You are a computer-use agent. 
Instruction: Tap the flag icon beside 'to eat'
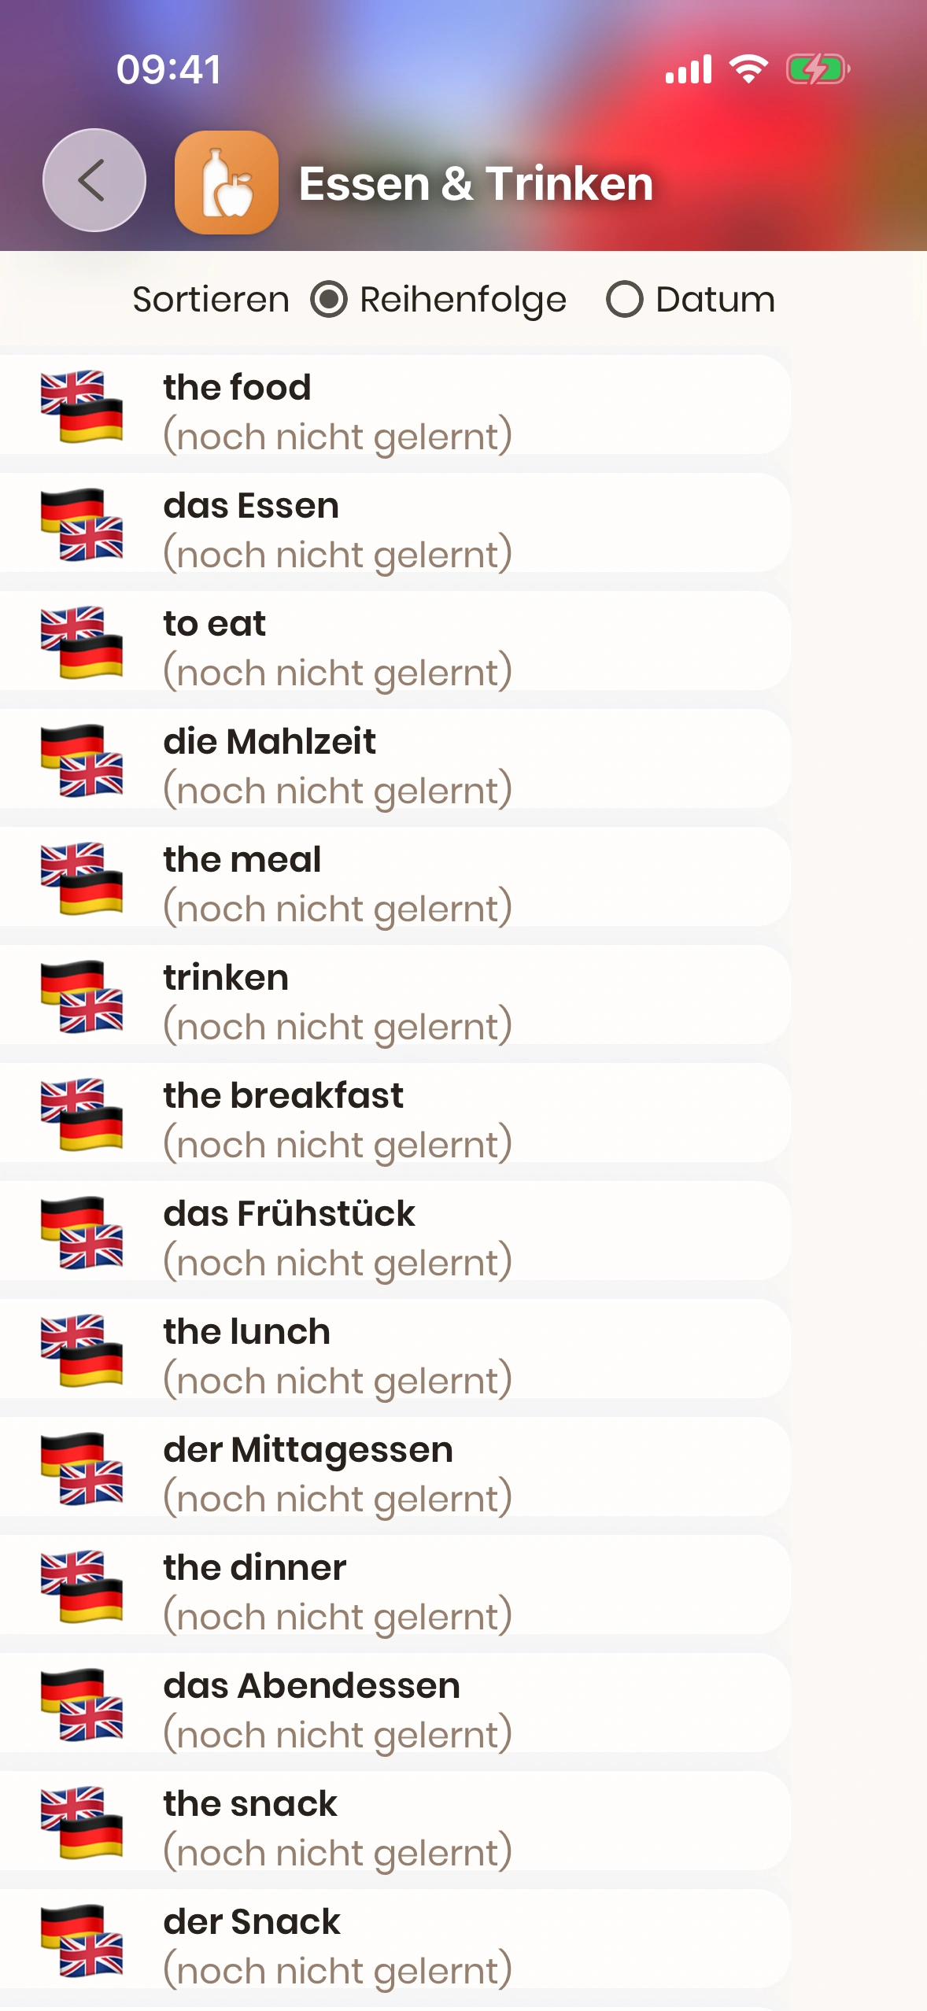coord(82,642)
